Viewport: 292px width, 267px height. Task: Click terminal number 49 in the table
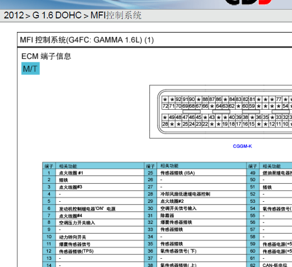point(253,173)
